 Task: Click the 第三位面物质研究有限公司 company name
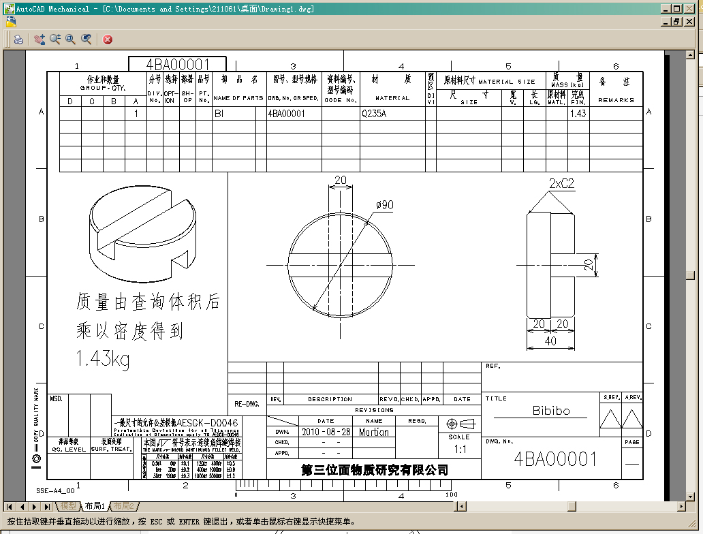tap(375, 470)
